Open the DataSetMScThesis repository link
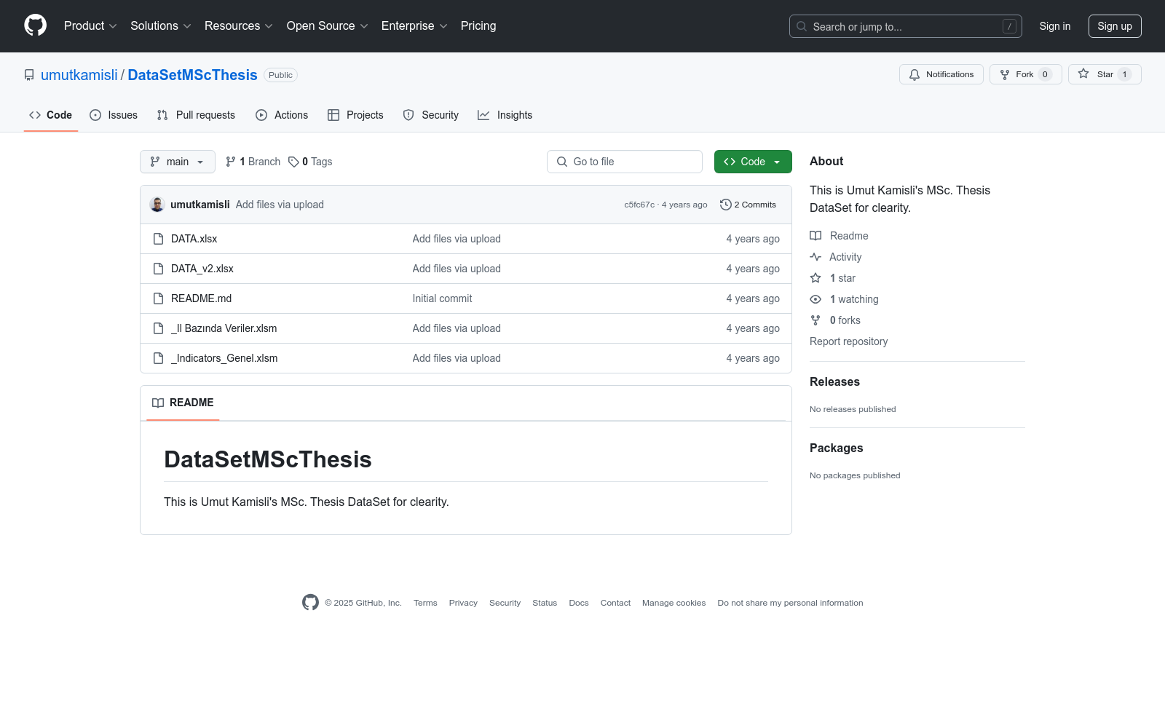The image size is (1165, 728). [x=192, y=75]
